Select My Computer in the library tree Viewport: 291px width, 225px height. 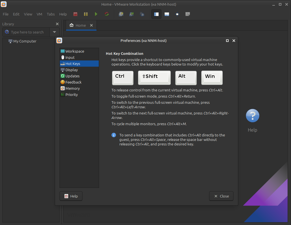25,41
